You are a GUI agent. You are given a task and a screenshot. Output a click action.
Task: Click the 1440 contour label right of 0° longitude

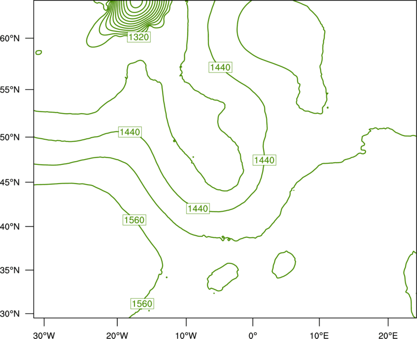264,160
